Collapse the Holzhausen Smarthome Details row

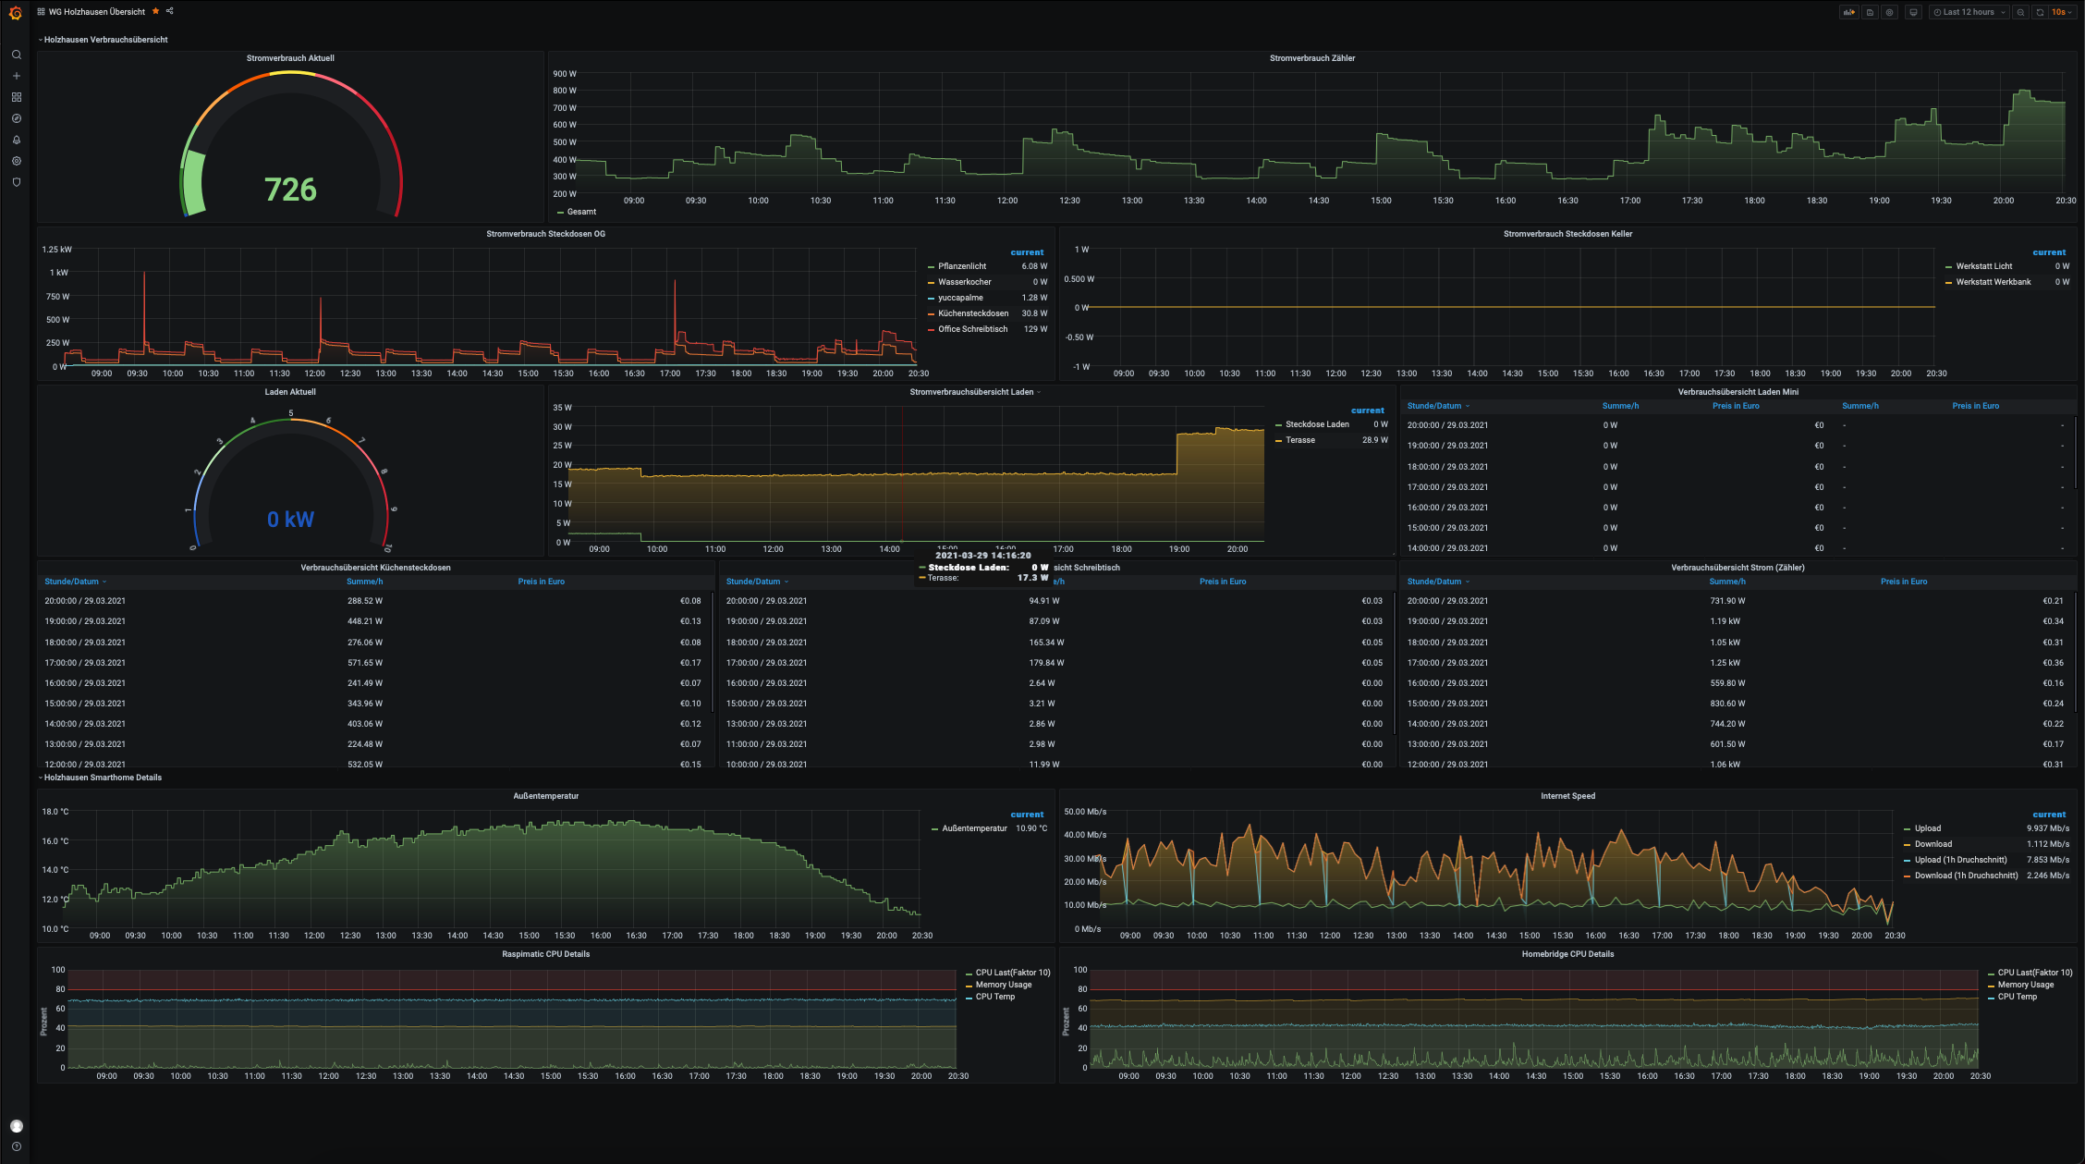[102, 778]
